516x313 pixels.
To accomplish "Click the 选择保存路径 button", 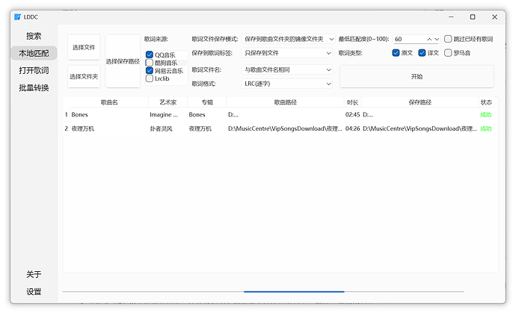I will [x=123, y=61].
